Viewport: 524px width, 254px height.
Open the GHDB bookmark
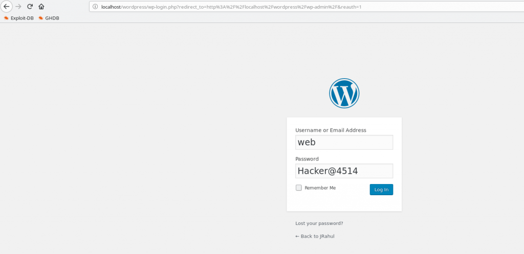click(49, 18)
